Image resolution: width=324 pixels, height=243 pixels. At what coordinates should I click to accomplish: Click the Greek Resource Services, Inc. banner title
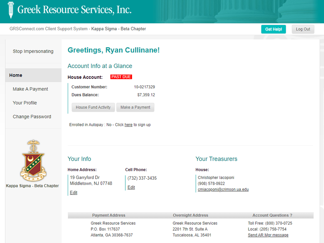(x=74, y=10)
